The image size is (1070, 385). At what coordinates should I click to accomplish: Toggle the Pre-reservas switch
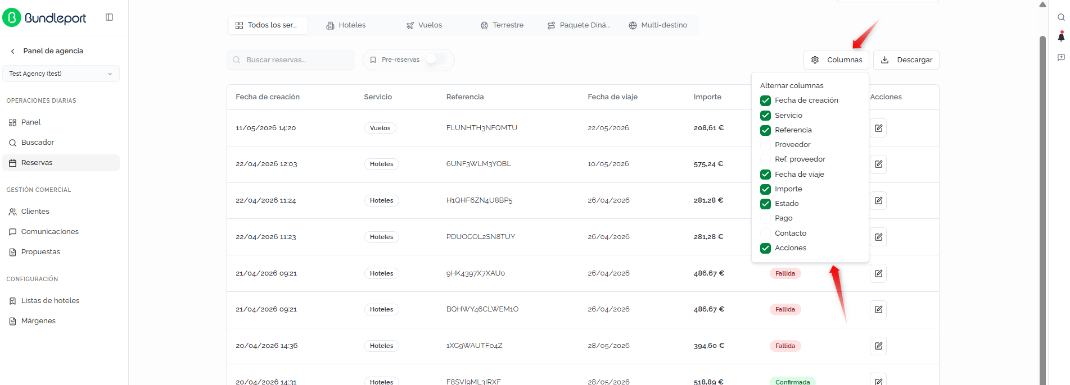click(436, 59)
